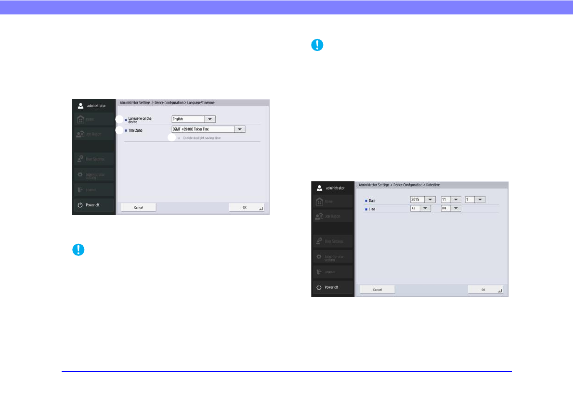
Task: Enable daylight saving time checkbox
Action: [179, 138]
